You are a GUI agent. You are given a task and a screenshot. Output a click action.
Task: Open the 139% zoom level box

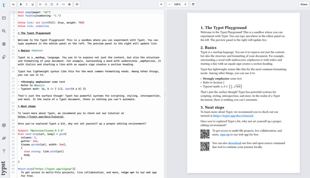pyautogui.click(x=177, y=4)
